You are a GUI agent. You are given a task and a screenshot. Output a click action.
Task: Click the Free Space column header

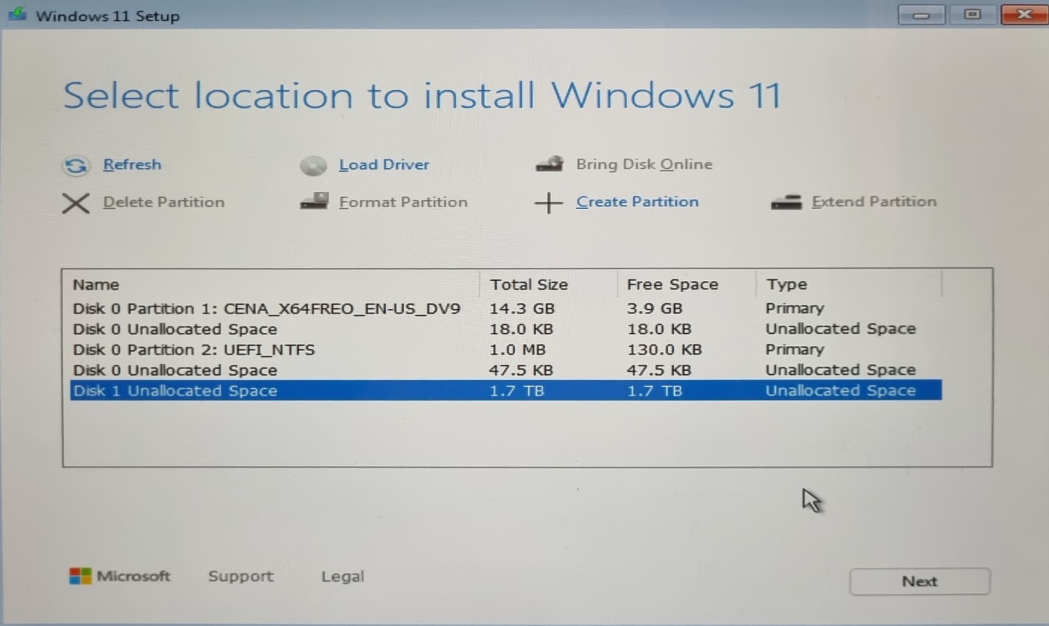[687, 285]
